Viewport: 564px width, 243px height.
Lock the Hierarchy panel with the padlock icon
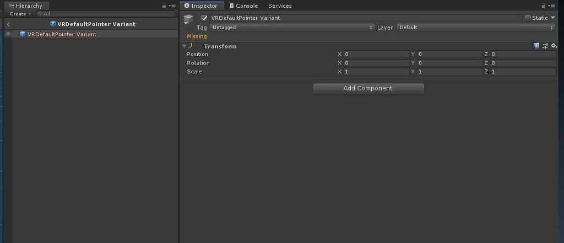(x=164, y=6)
